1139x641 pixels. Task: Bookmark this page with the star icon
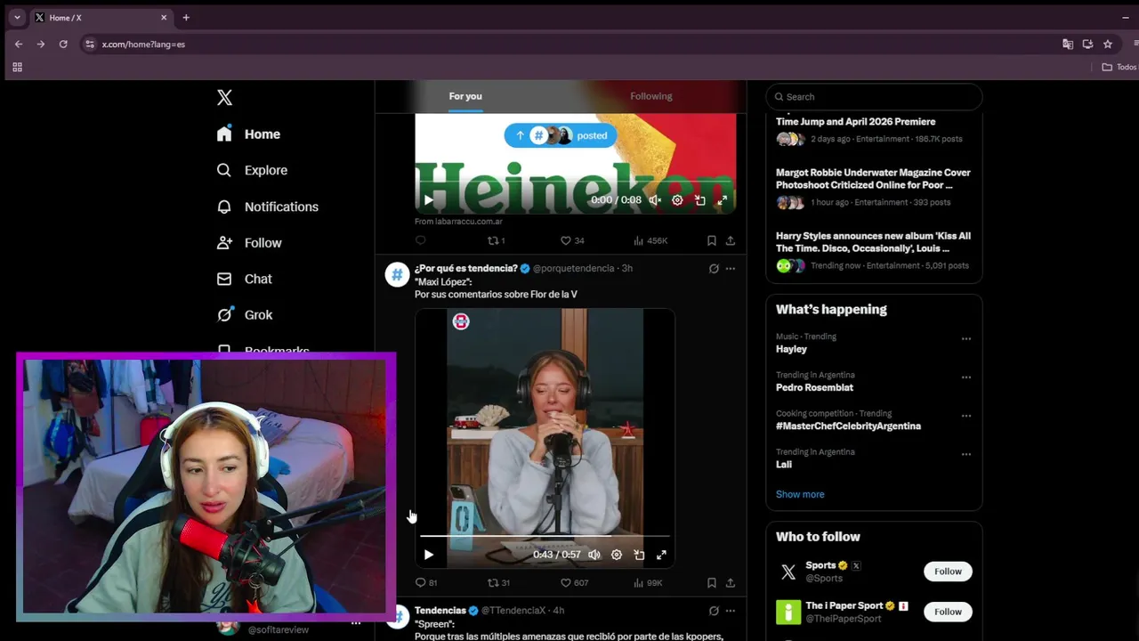click(1108, 45)
